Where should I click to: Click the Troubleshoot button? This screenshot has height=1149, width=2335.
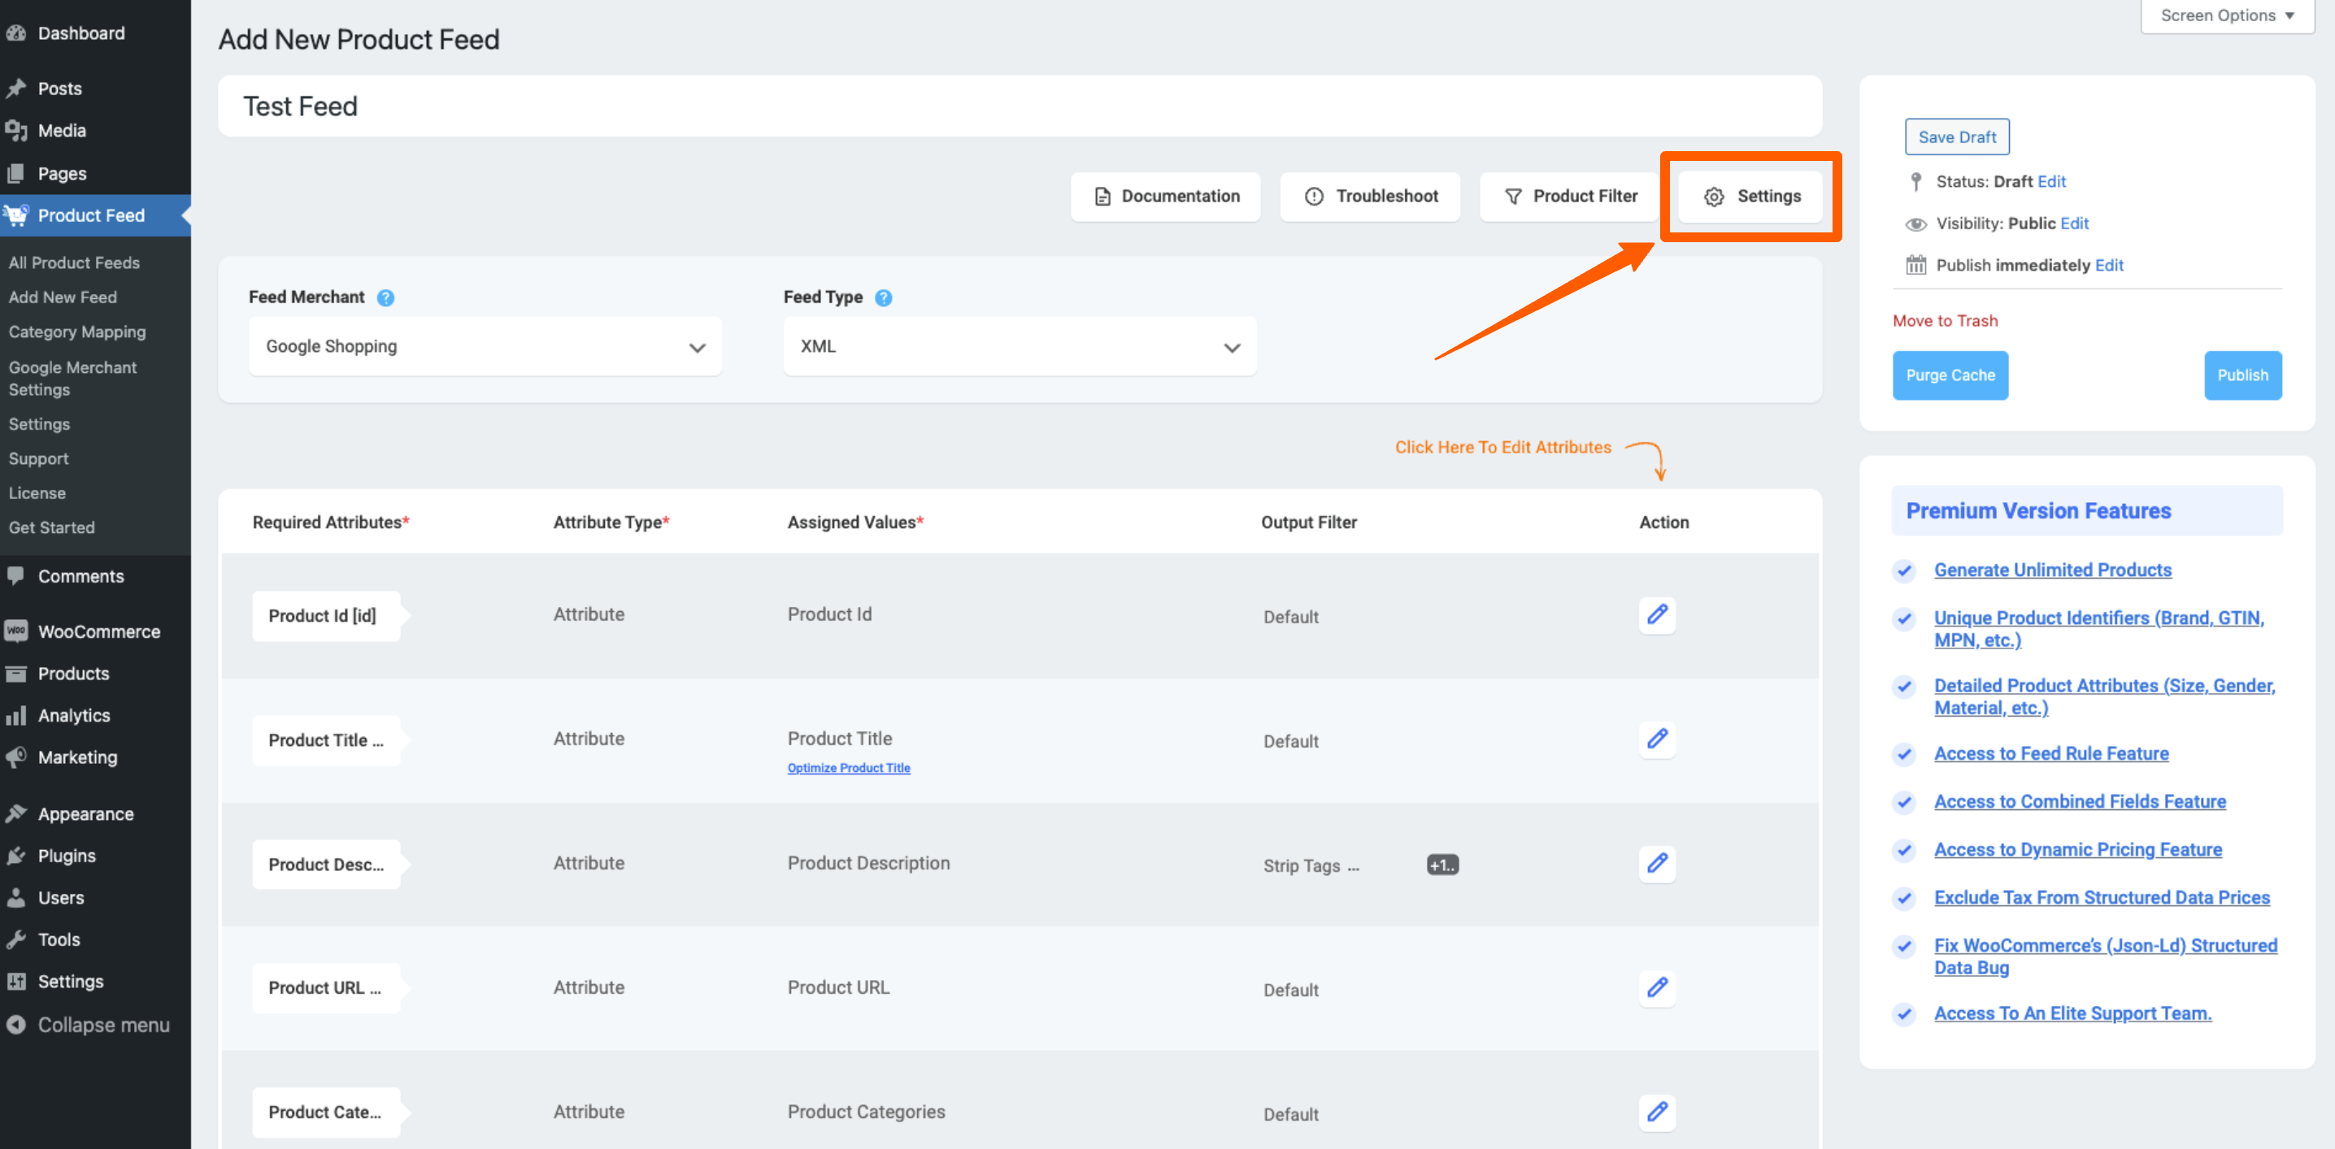1370,196
